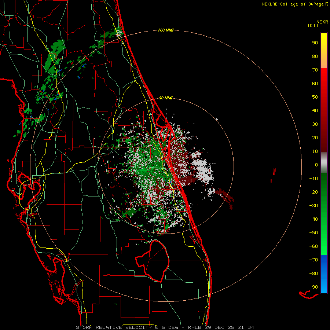The width and height of the screenshot is (330, 330).
Task: Click the [KT] units label
Action: (313, 25)
